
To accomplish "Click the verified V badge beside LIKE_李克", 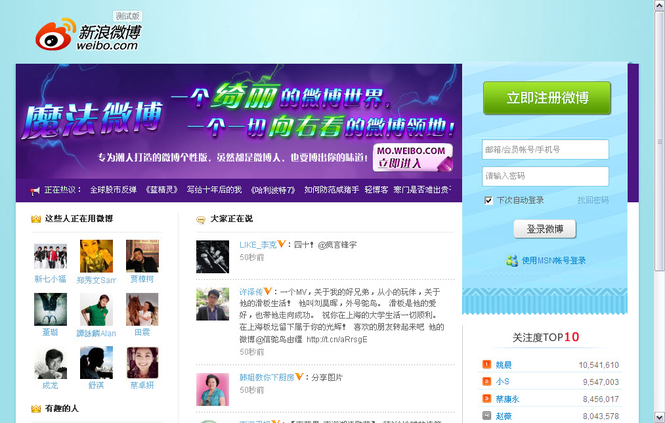I will (x=282, y=244).
